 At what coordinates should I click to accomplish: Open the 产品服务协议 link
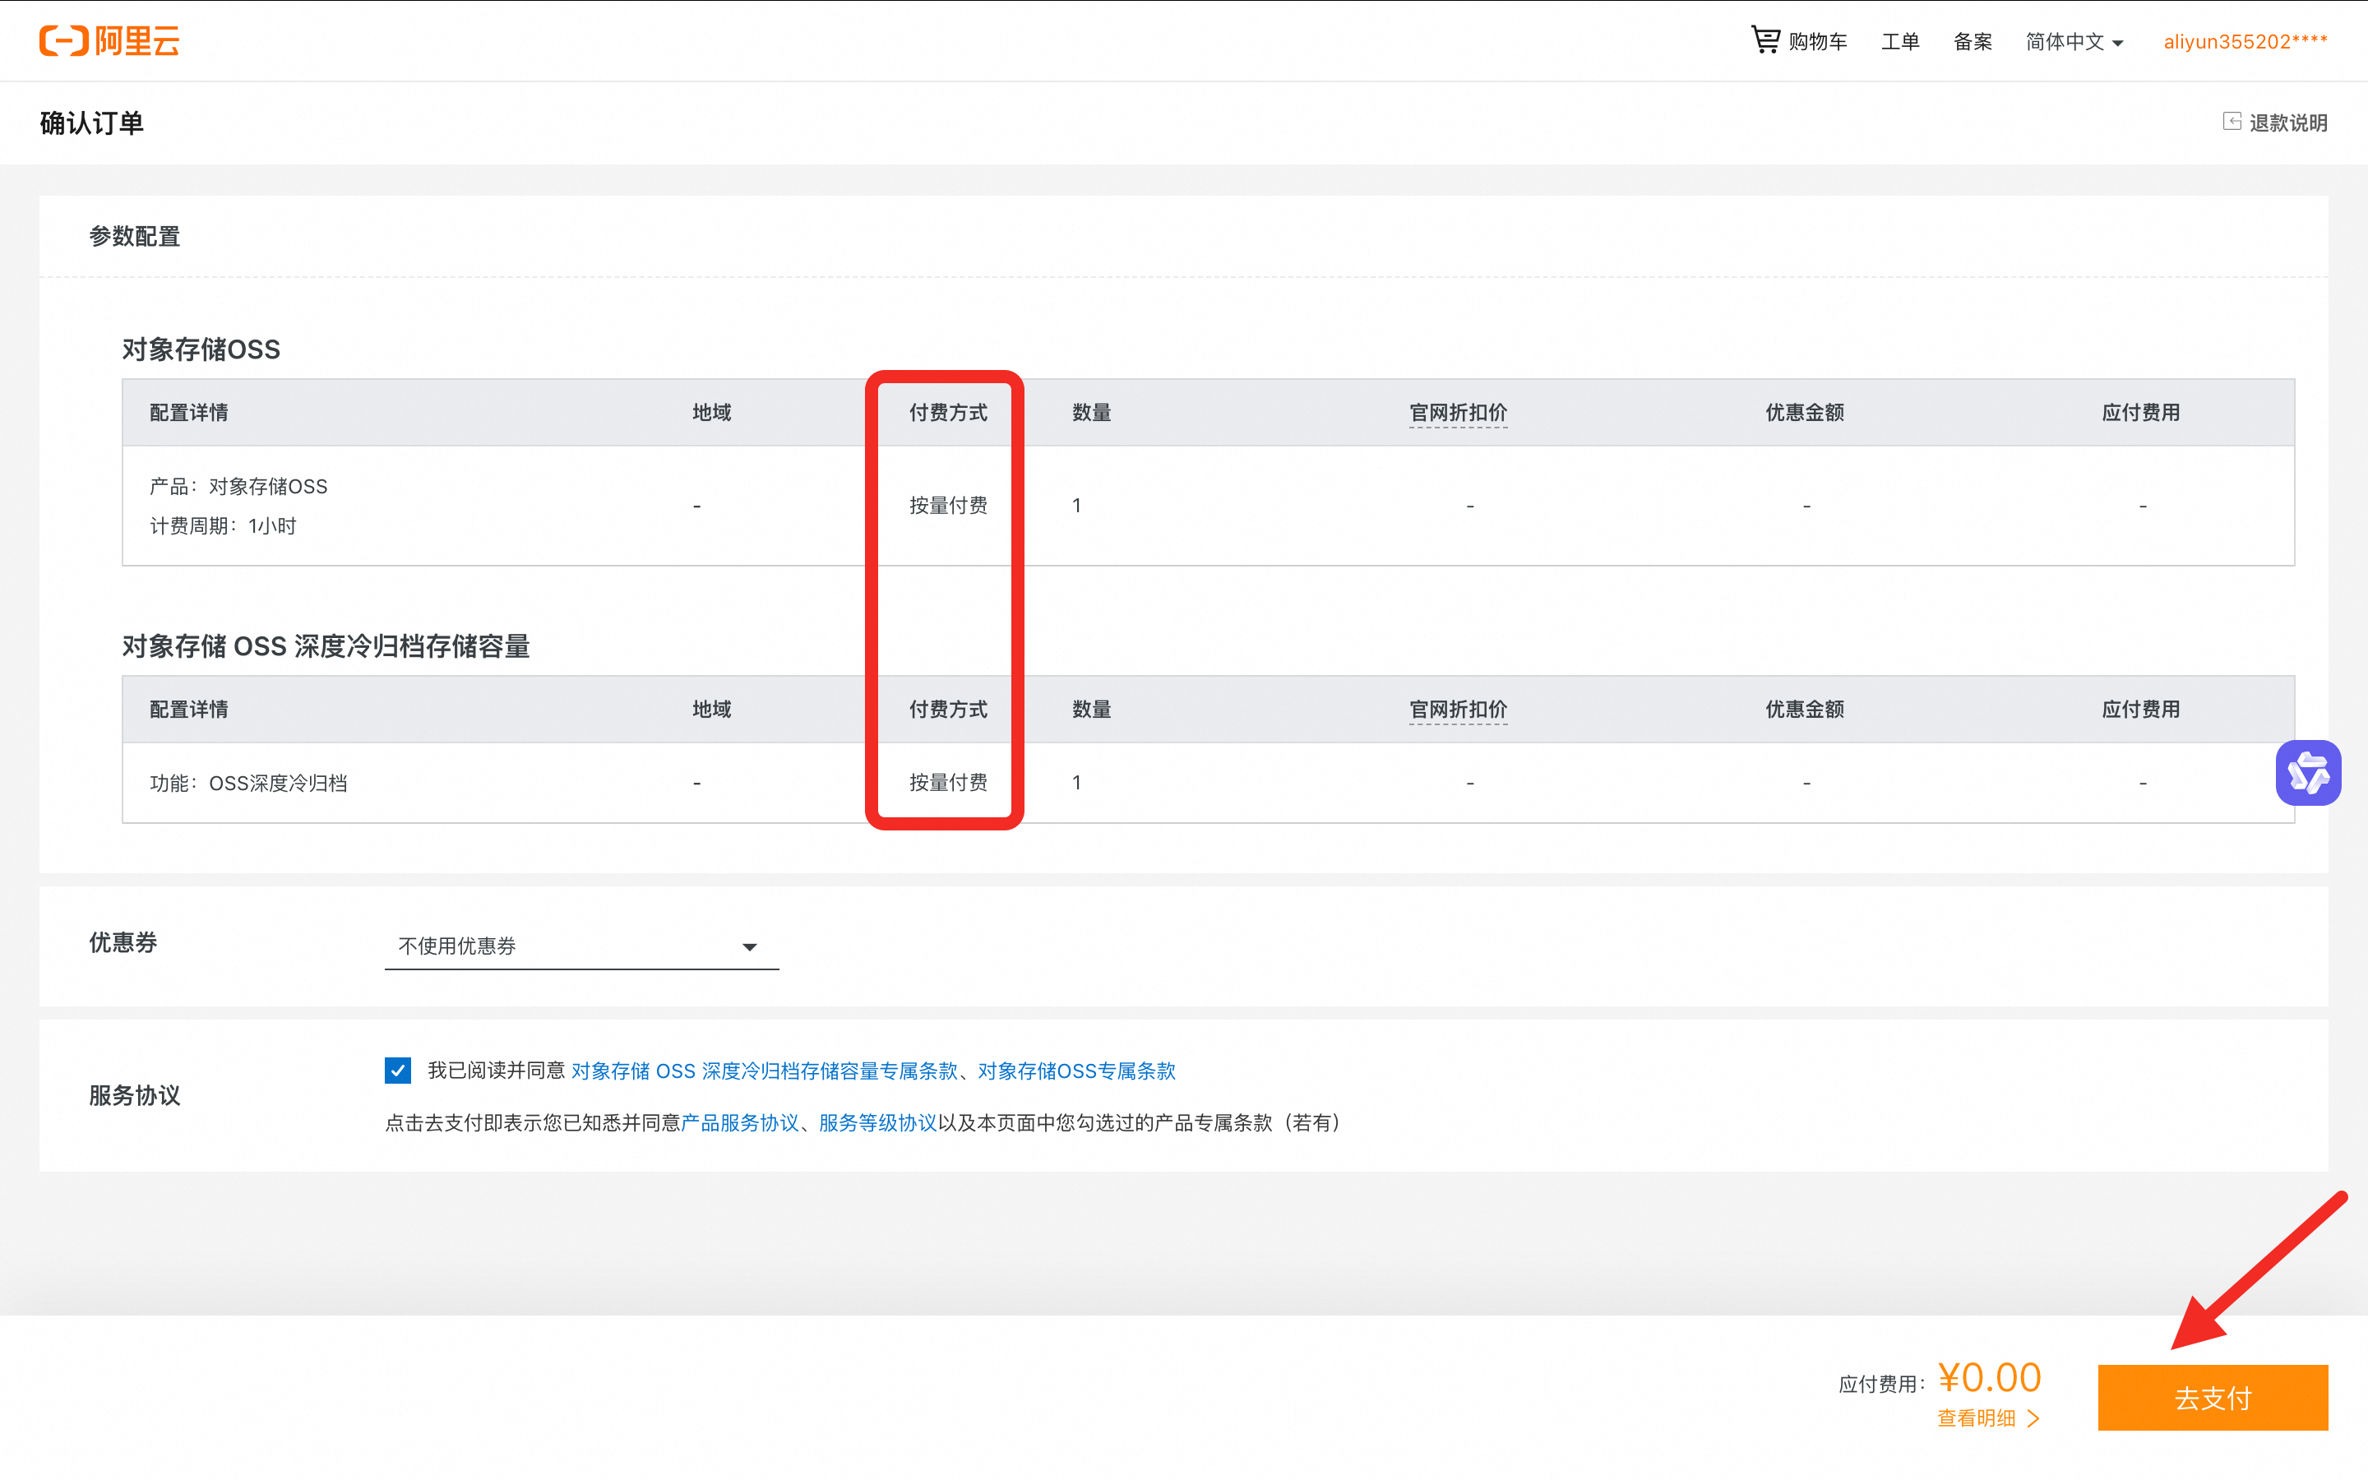(x=740, y=1122)
